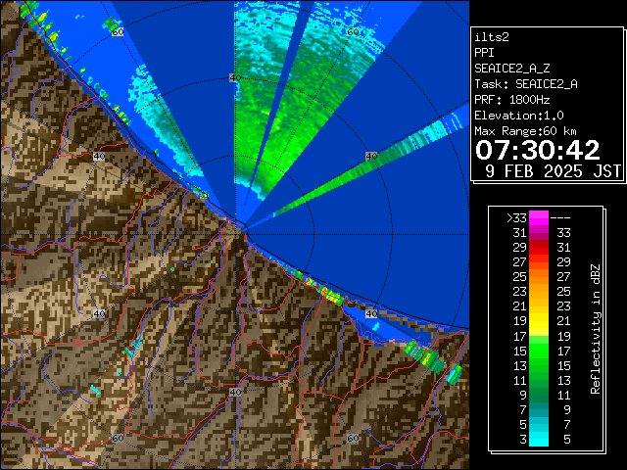Image resolution: width=627 pixels, height=470 pixels.
Task: Select the date "9 FEB 2025 JST"
Action: click(x=553, y=171)
